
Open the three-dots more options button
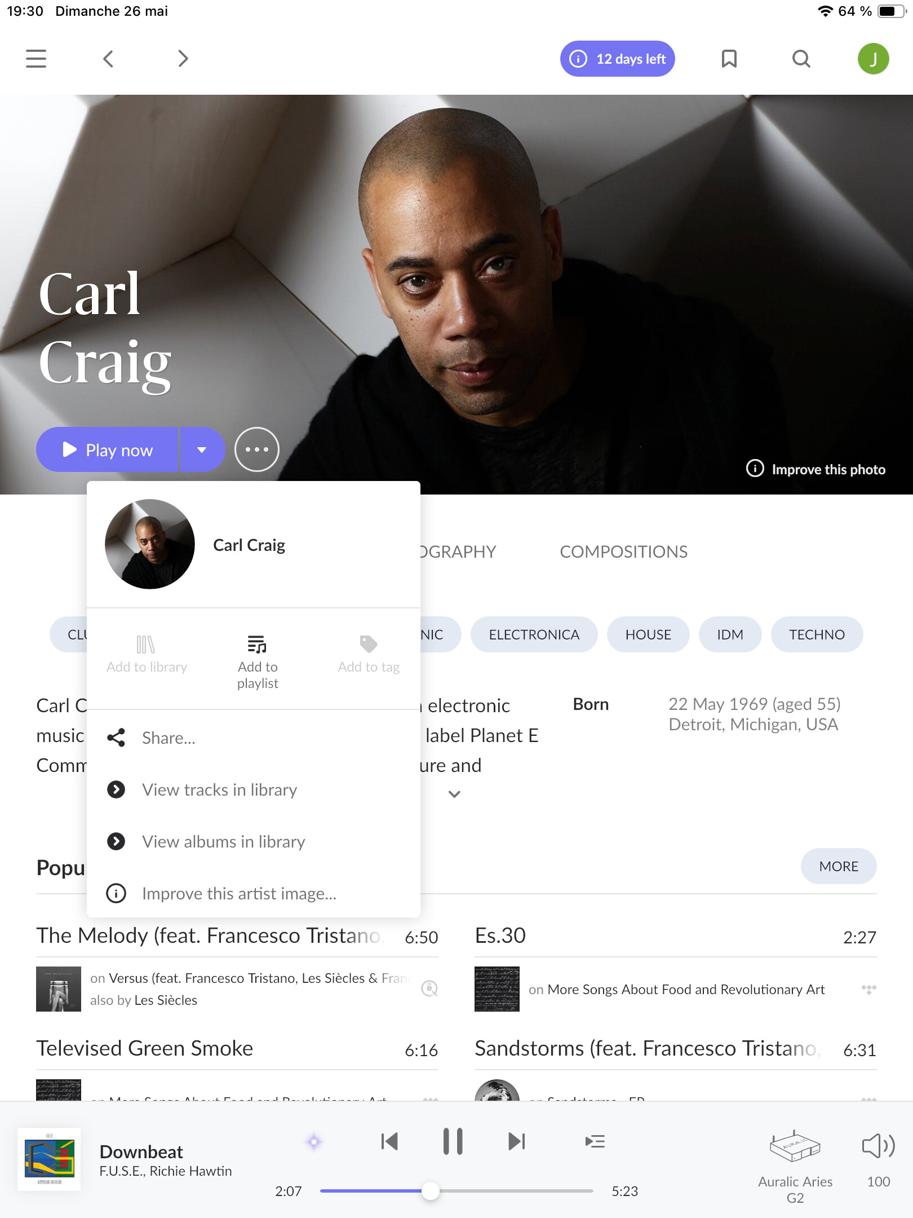(257, 449)
